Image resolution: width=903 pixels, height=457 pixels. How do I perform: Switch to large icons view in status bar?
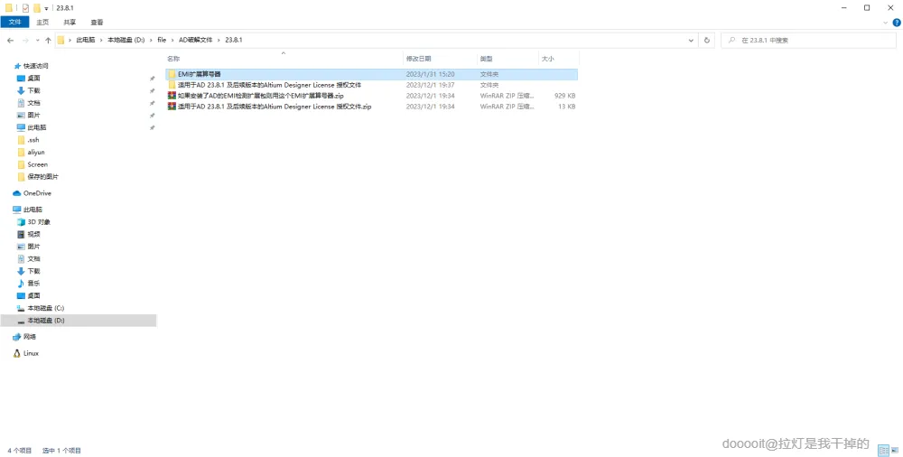(896, 451)
